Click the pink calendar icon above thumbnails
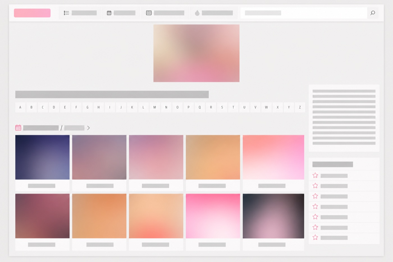Image resolution: width=393 pixels, height=262 pixels. tap(18, 128)
